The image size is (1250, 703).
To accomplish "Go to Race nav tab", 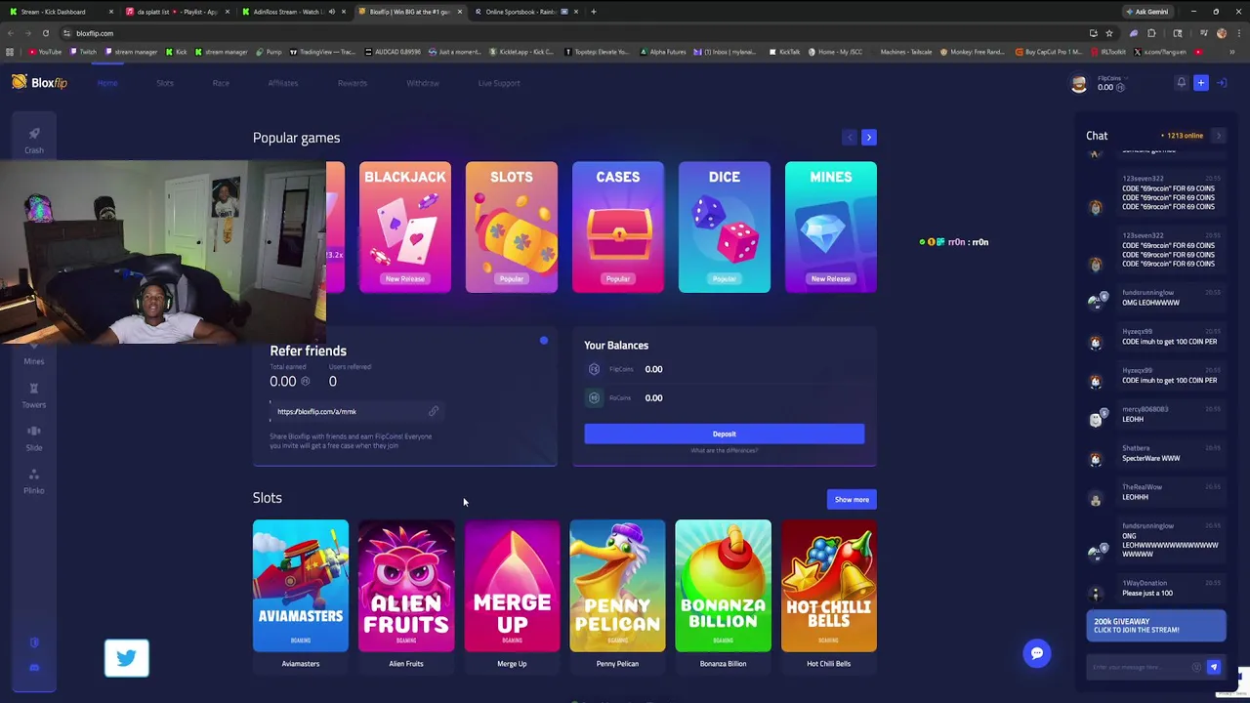I will click(221, 83).
